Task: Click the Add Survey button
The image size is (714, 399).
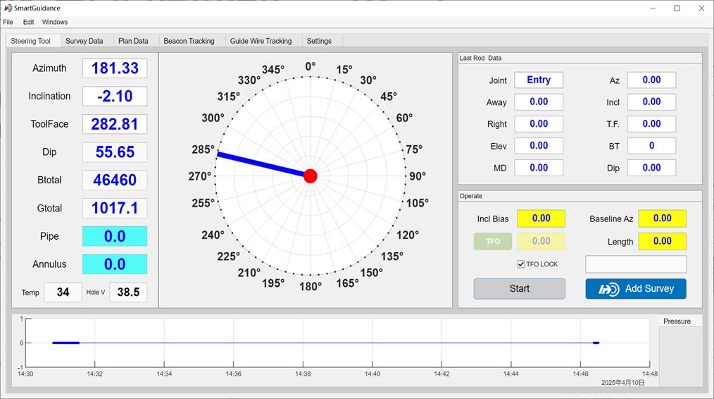Action: tap(636, 288)
